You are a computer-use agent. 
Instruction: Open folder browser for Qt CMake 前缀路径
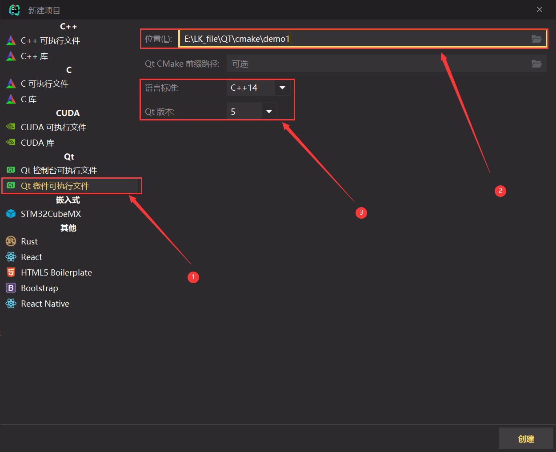click(x=536, y=64)
